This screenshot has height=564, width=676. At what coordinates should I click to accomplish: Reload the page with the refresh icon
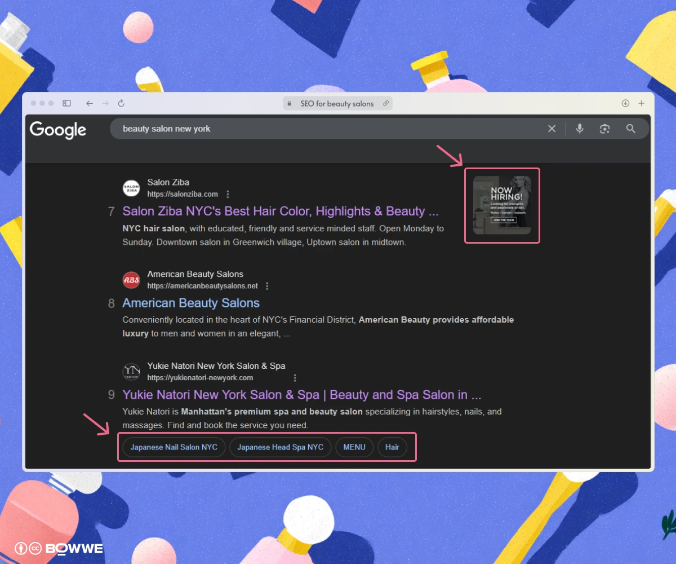point(121,103)
